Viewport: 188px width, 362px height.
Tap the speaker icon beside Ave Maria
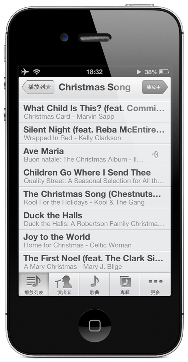pos(155,155)
